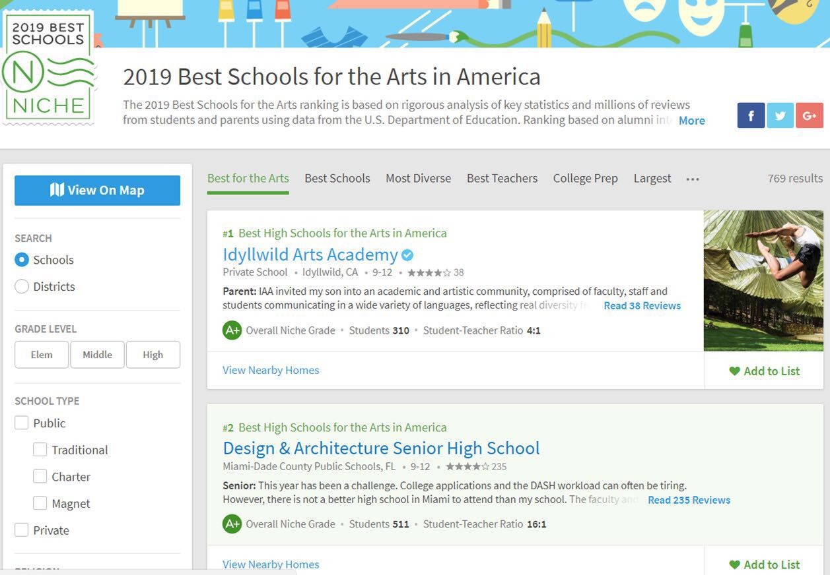
Task: Open the three-dots more rankings menu
Action: pos(692,179)
